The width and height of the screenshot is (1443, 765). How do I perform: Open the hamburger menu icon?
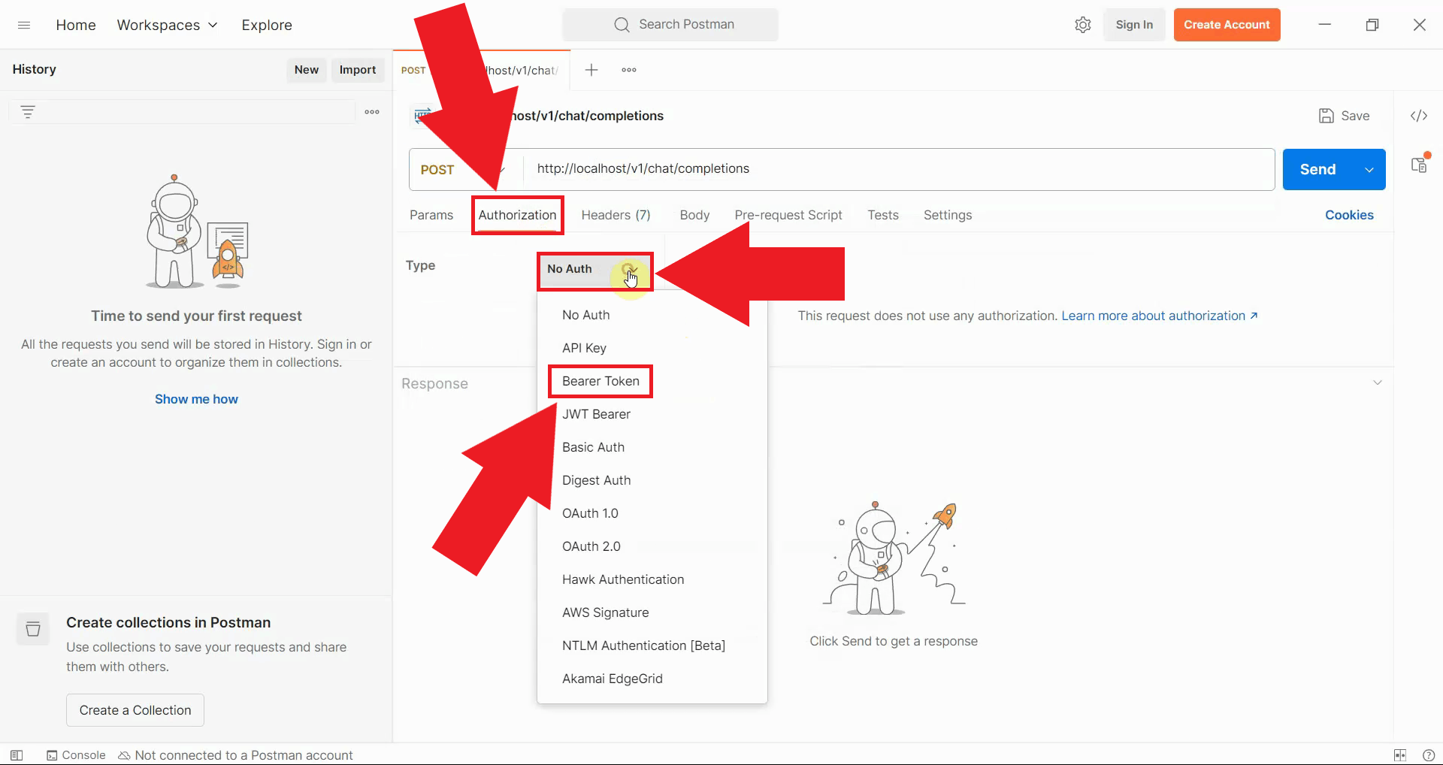[x=24, y=25]
